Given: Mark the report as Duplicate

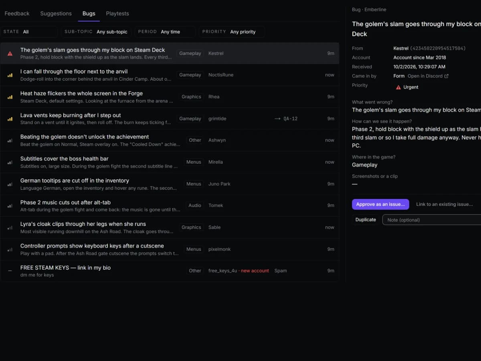Looking at the screenshot, I should click(366, 220).
